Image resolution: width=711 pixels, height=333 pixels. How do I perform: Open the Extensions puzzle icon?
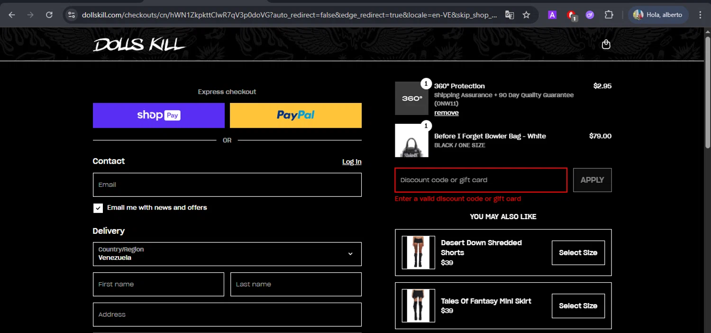pyautogui.click(x=609, y=15)
